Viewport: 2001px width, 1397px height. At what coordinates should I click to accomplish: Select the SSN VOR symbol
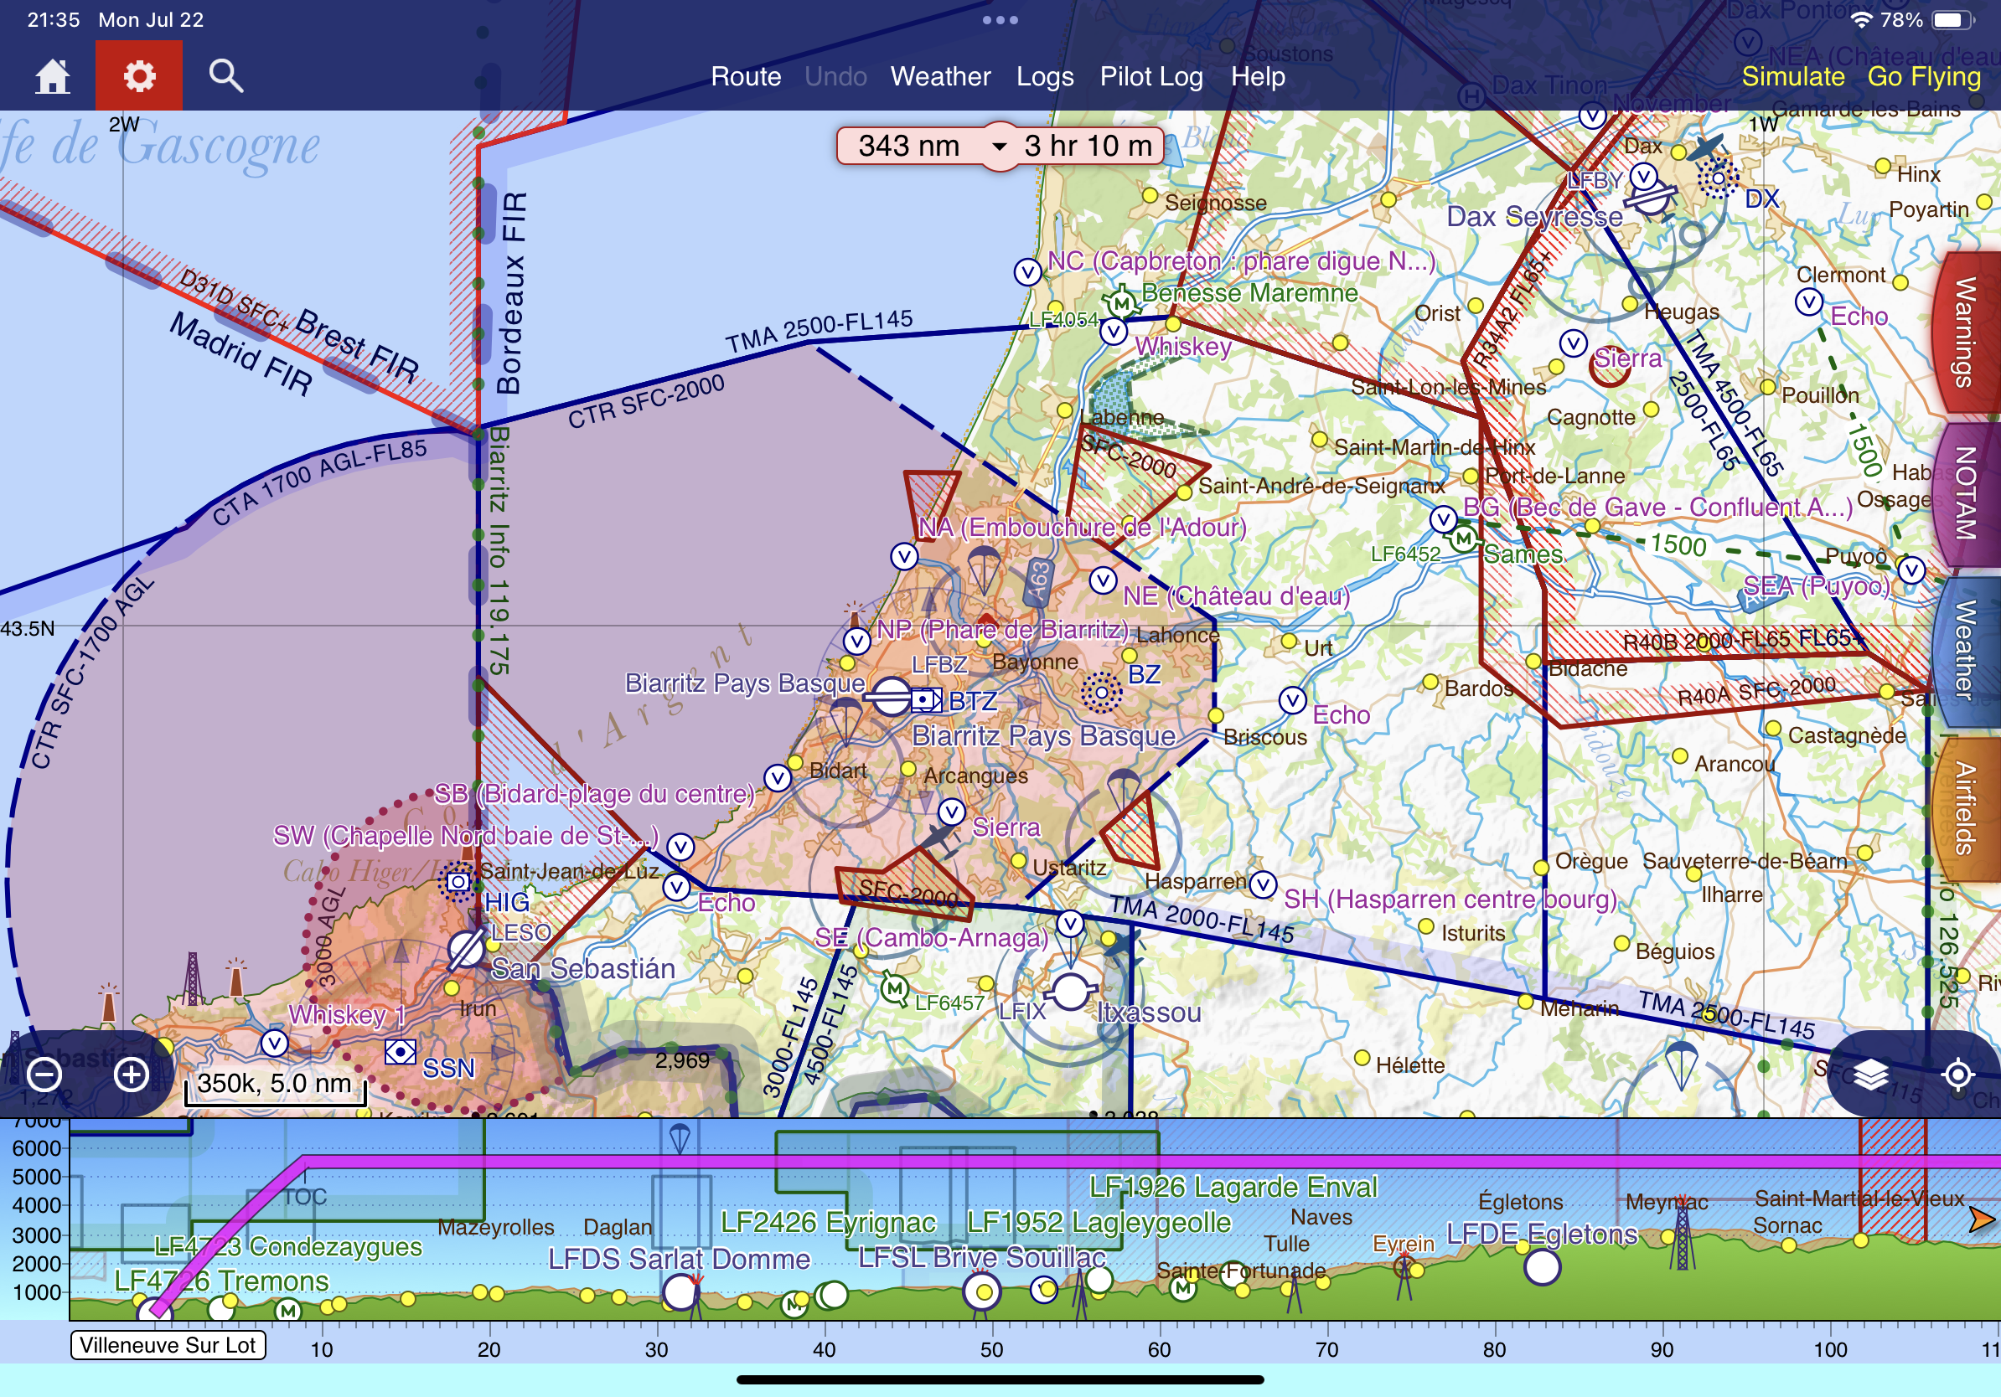click(400, 1052)
